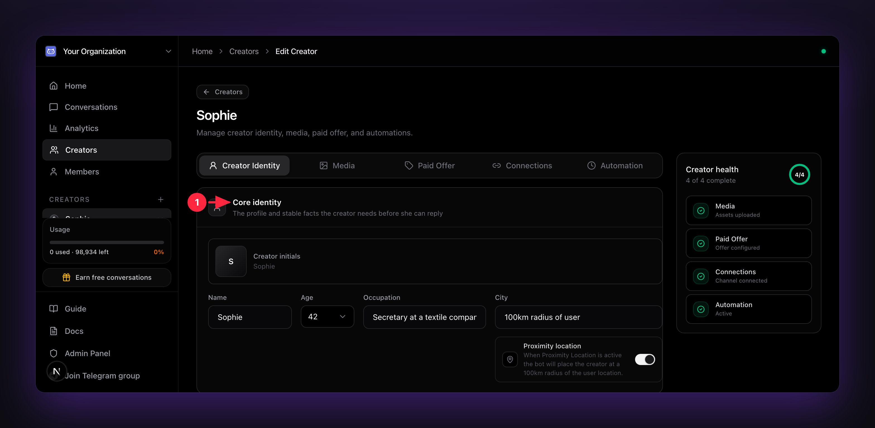Switch to the Media tab
The image size is (875, 428).
(x=337, y=166)
